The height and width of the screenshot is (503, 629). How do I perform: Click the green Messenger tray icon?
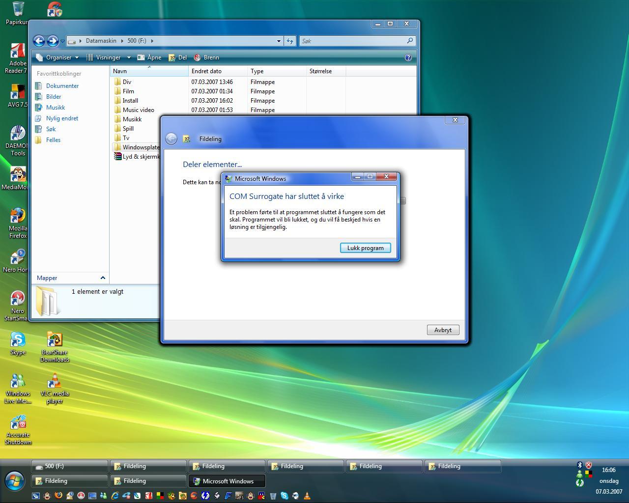point(579,474)
